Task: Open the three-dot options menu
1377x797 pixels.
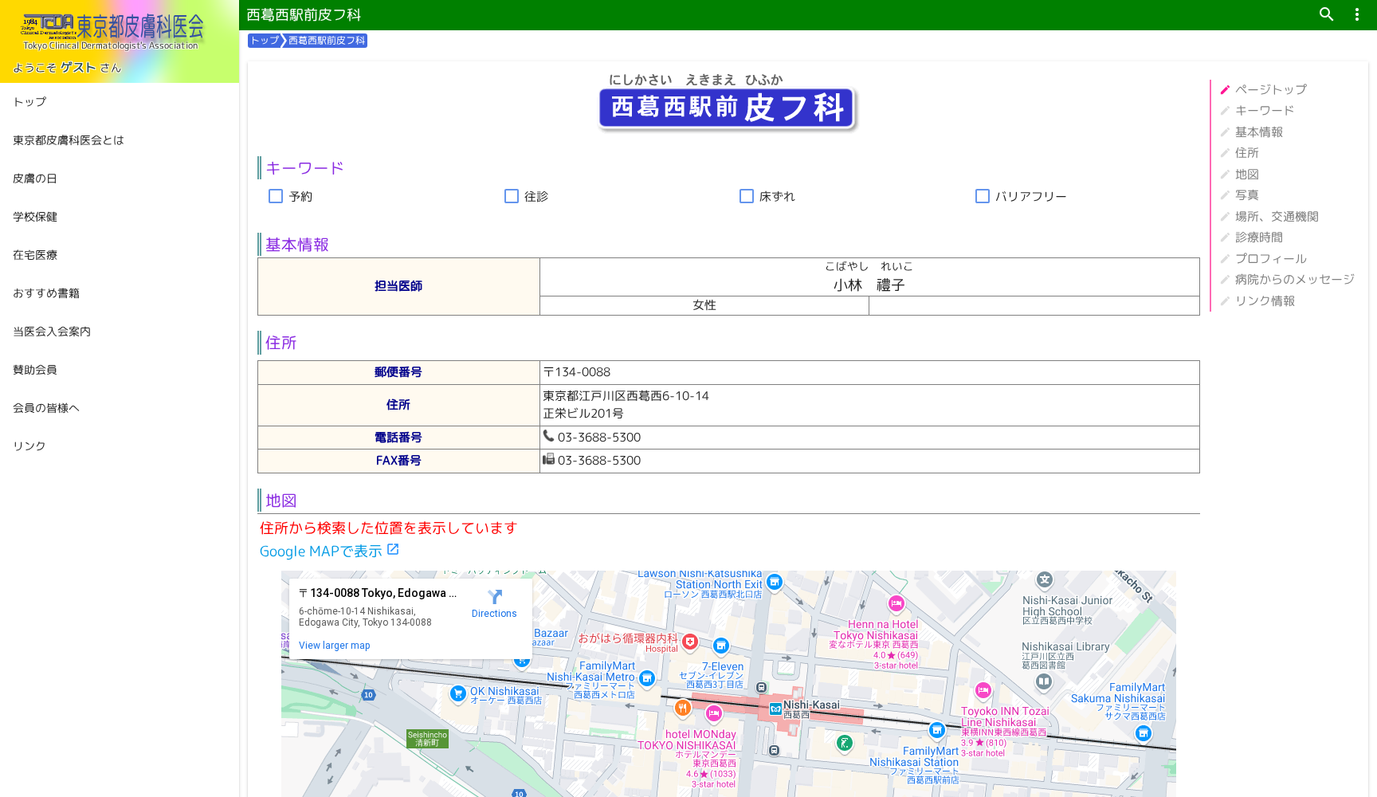Action: (x=1356, y=14)
